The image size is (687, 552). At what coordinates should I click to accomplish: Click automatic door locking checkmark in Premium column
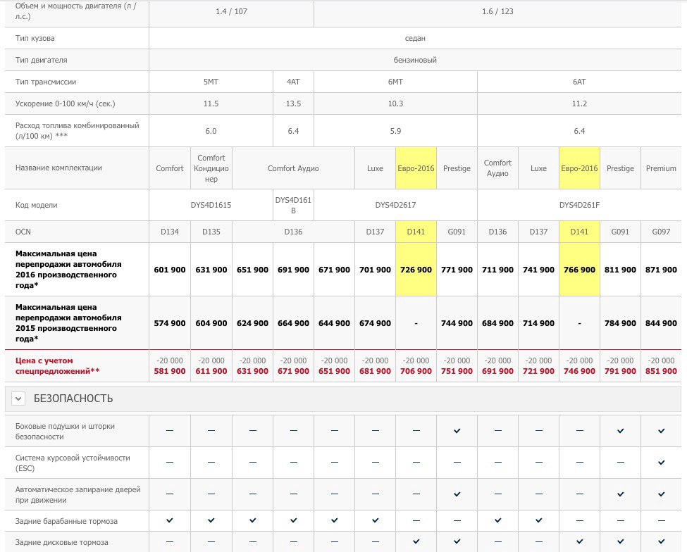[661, 494]
